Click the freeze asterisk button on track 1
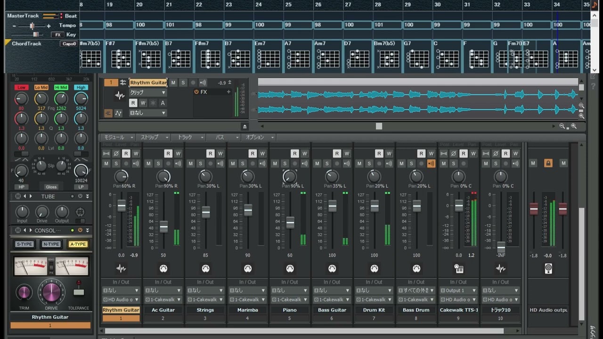The width and height of the screenshot is (603, 339). point(153,103)
